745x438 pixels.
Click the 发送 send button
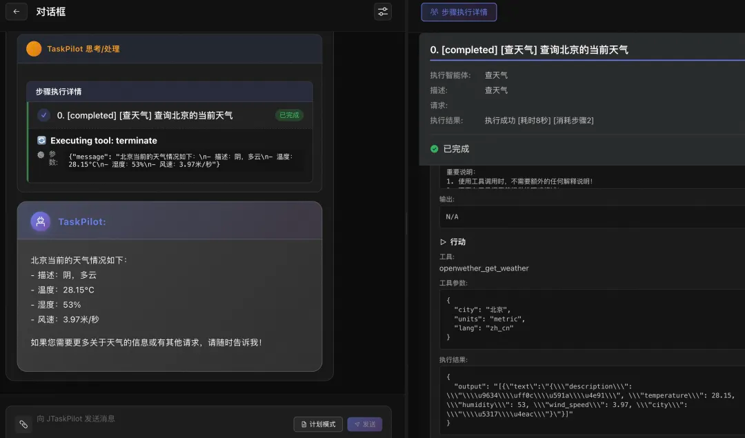[365, 424]
